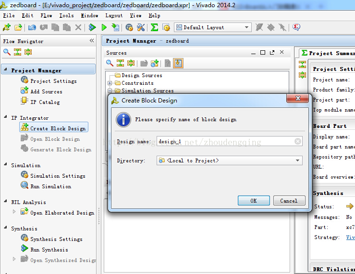
Task: Click the green sigma Project Summary toolbar icon
Action: pos(154,27)
